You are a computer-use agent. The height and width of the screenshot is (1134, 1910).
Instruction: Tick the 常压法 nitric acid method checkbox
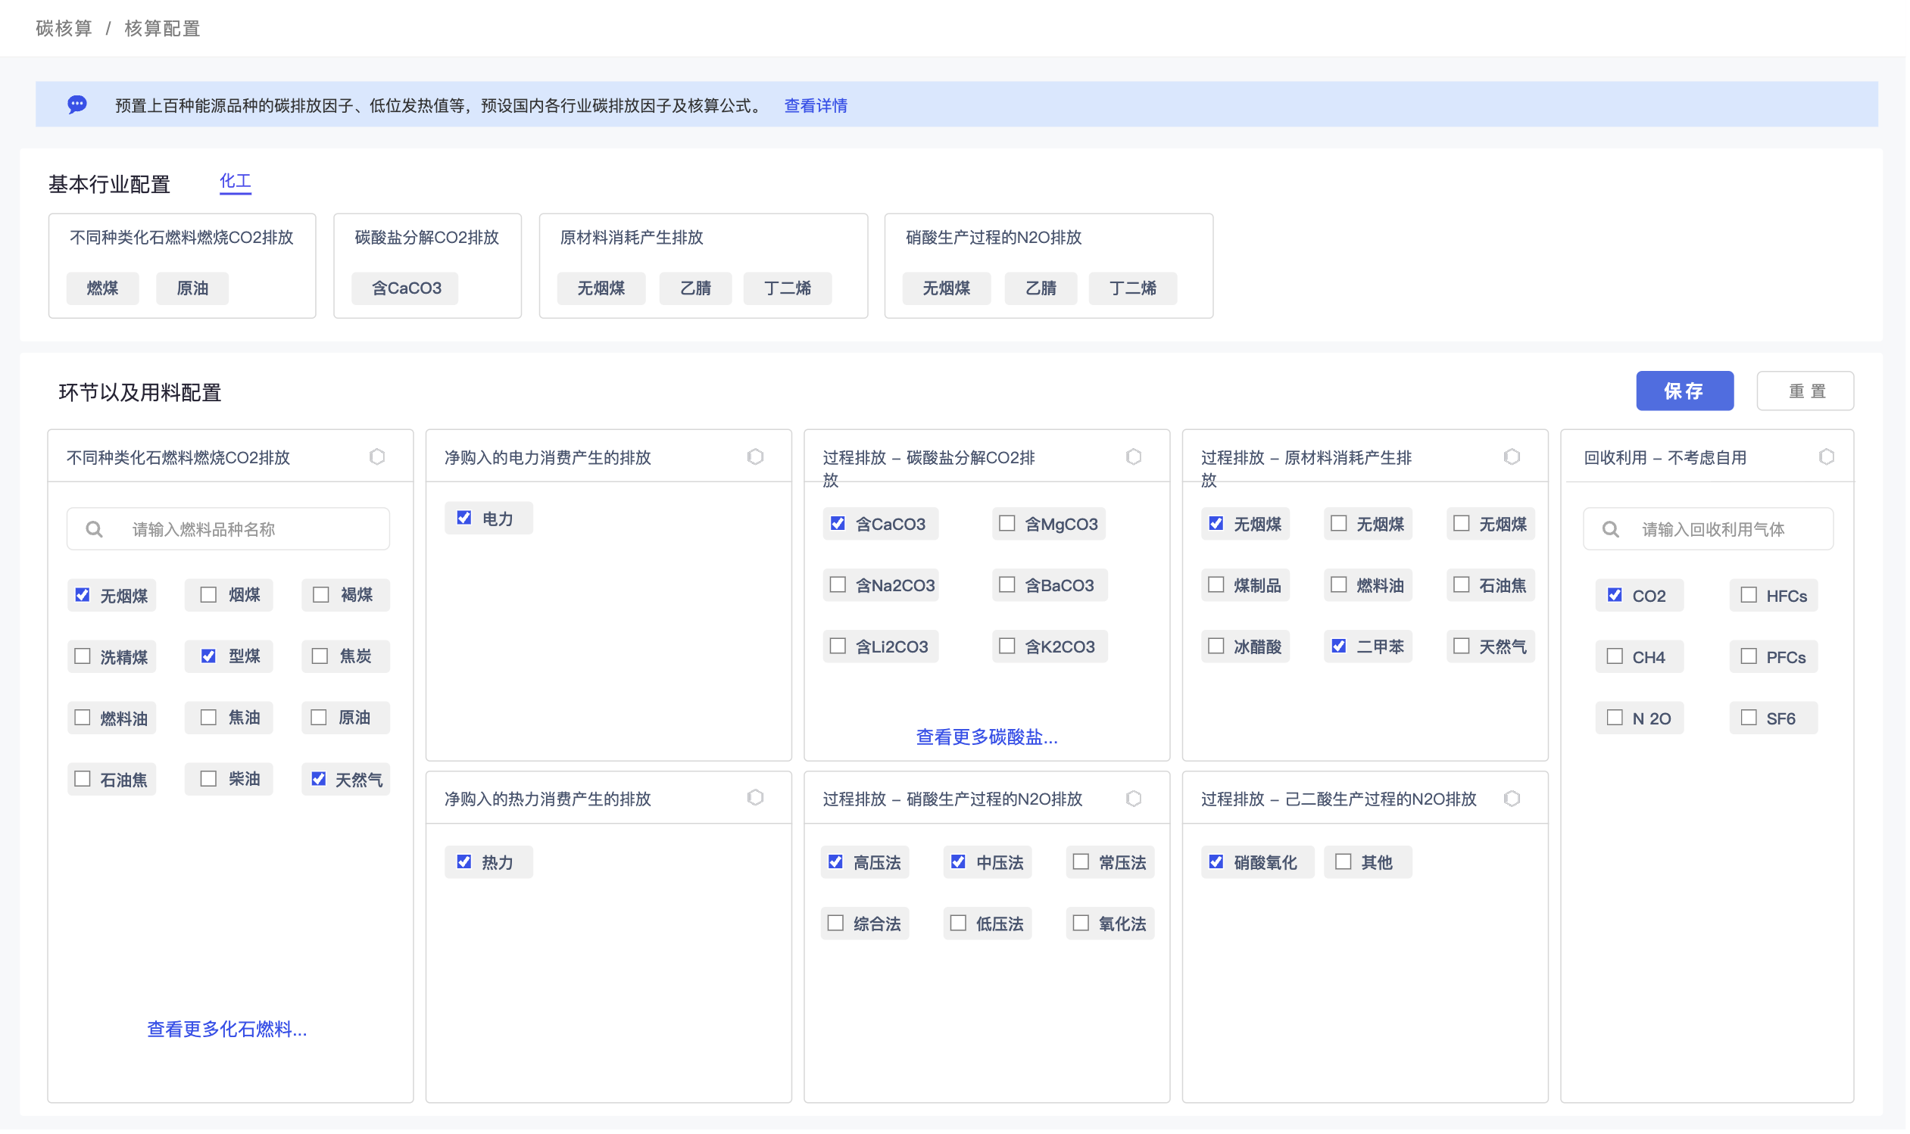pyautogui.click(x=1083, y=864)
